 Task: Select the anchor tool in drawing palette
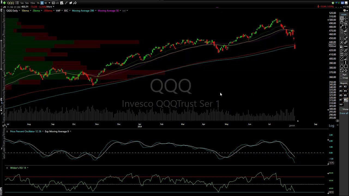(x=346, y=38)
